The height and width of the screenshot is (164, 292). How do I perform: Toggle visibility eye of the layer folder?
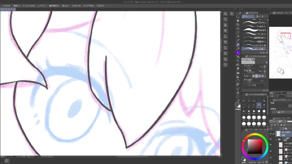[271, 139]
